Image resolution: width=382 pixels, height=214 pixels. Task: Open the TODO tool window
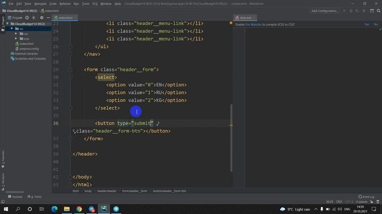(35, 197)
